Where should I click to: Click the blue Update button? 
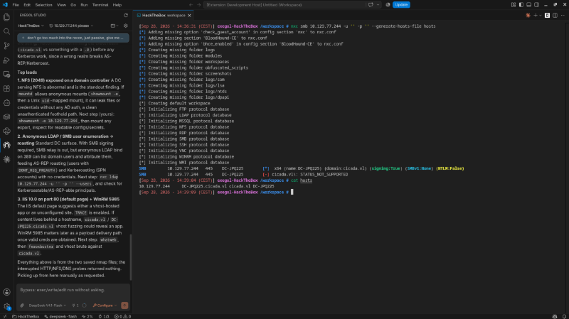tap(401, 5)
